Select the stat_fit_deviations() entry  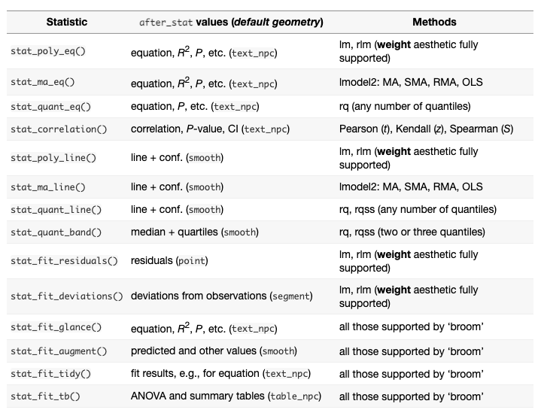[67, 296]
